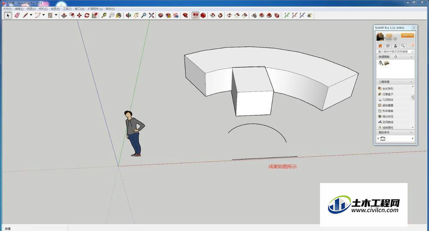The height and width of the screenshot is (231, 429).
Task: Select the red Move tool
Action: coord(79,15)
